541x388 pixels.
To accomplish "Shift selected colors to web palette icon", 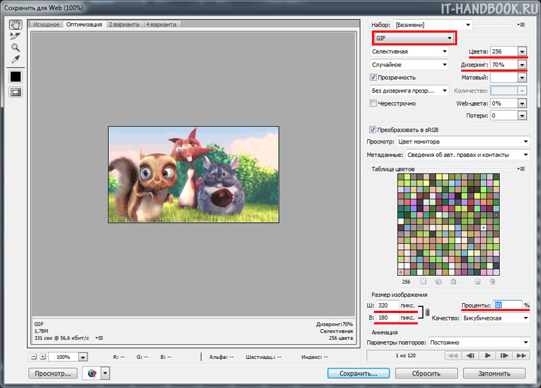I will click(x=438, y=281).
